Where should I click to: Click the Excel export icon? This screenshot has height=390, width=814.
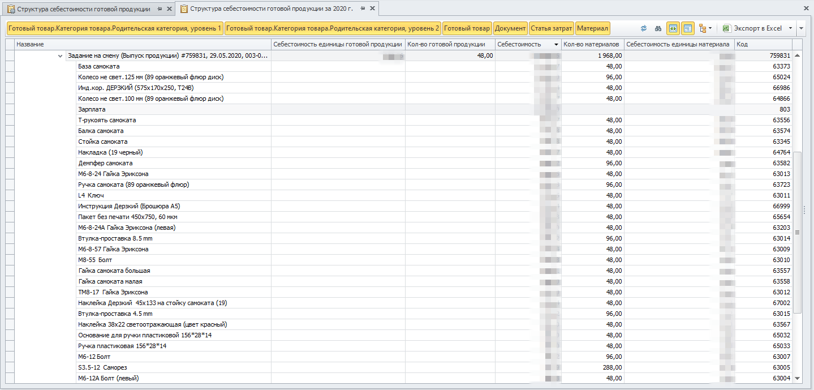click(x=726, y=28)
